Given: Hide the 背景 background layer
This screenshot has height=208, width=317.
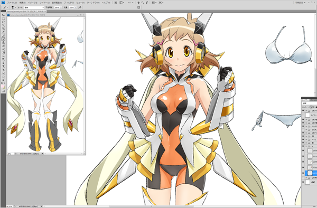Looking at the screenshot, I should click(303, 182).
